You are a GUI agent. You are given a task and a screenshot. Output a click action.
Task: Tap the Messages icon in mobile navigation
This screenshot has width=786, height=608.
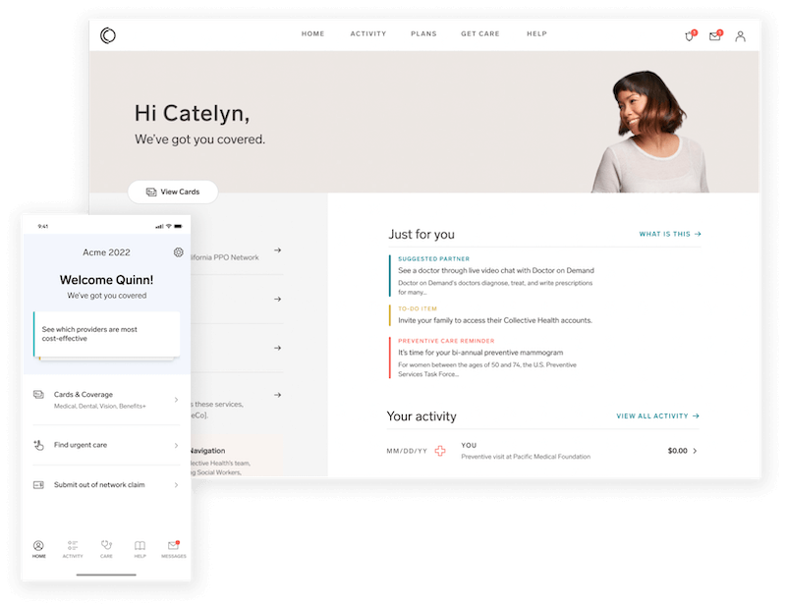(173, 548)
